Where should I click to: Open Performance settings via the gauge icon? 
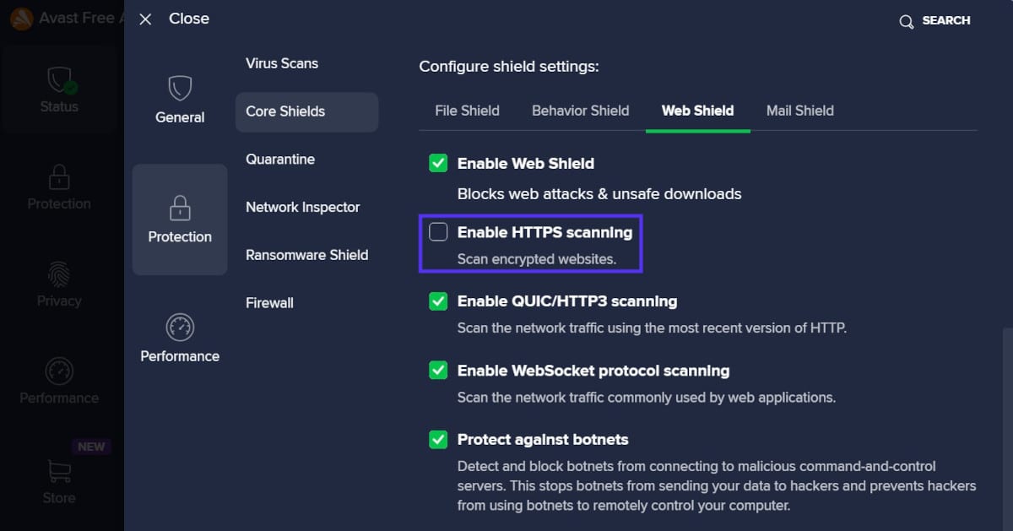(x=180, y=328)
